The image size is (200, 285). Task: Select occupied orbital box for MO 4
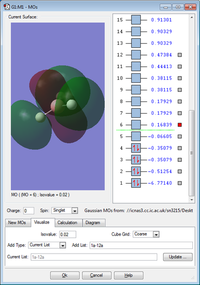(x=136, y=148)
